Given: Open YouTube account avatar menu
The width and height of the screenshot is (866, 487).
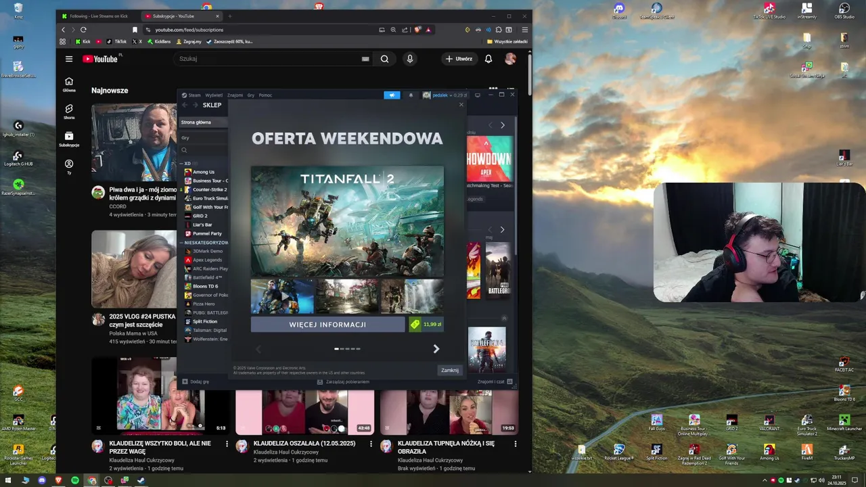Looking at the screenshot, I should pos(510,59).
